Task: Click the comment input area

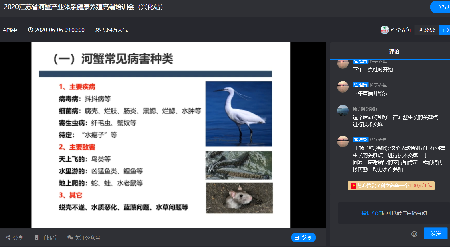Action: (x=394, y=213)
